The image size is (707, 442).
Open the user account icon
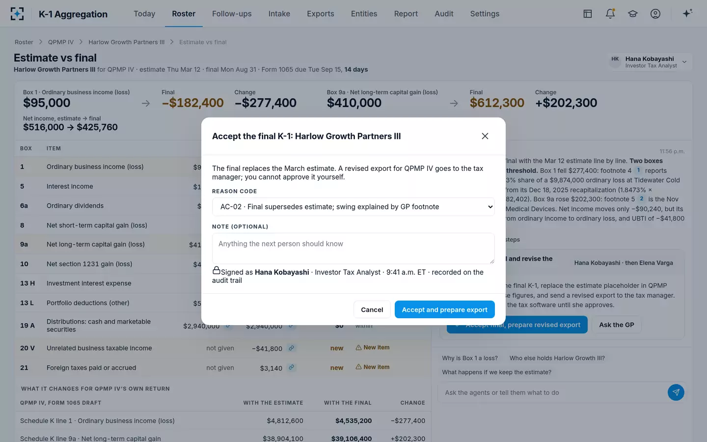pyautogui.click(x=655, y=14)
